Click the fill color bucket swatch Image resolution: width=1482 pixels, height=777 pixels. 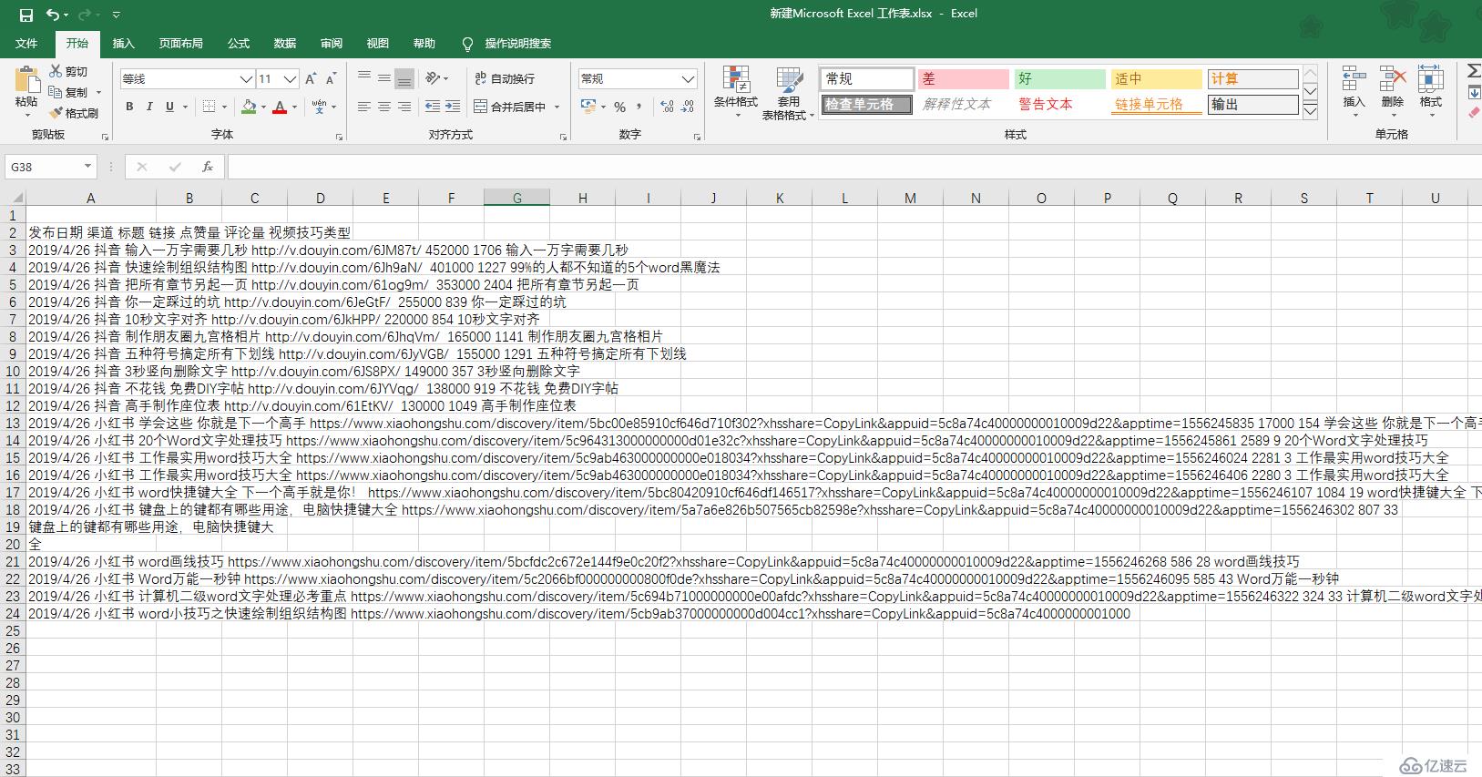(249, 107)
